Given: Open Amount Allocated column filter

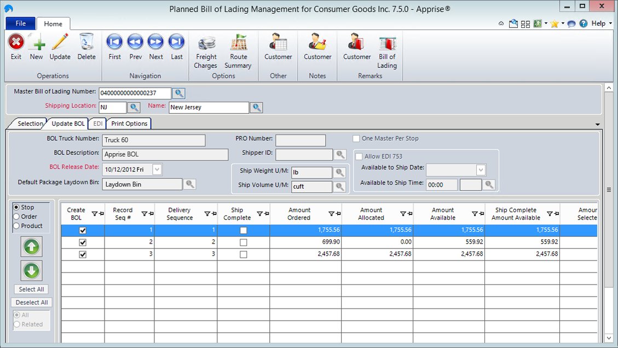Looking at the screenshot, I should [x=403, y=213].
